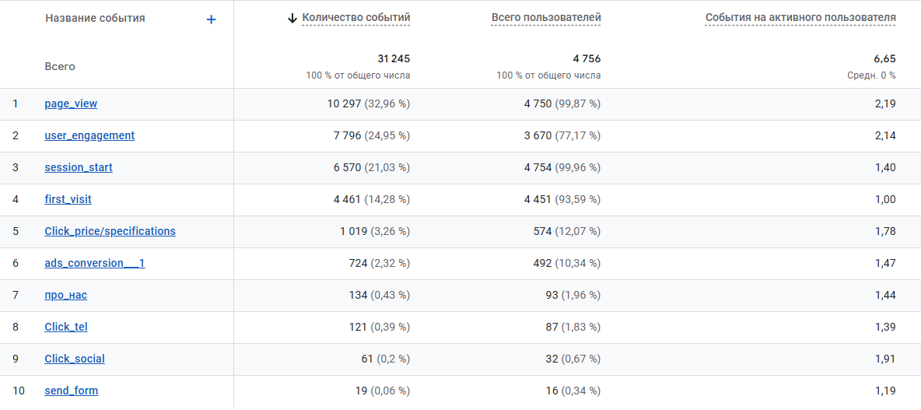Screen dimensions: 921x410
Task: Open the Название события dimension header
Action: pos(95,18)
